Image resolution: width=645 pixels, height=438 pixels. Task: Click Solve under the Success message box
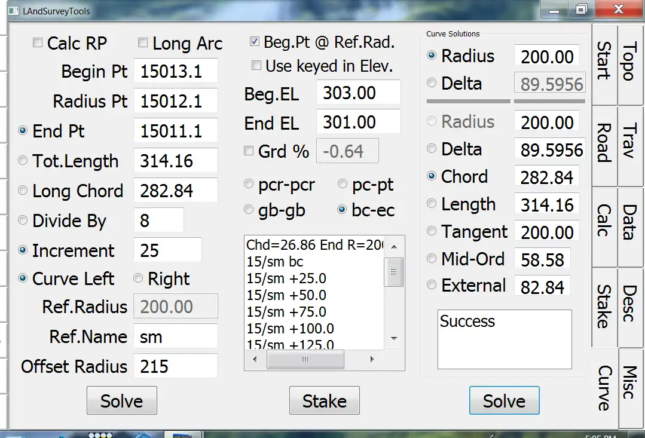tap(504, 401)
